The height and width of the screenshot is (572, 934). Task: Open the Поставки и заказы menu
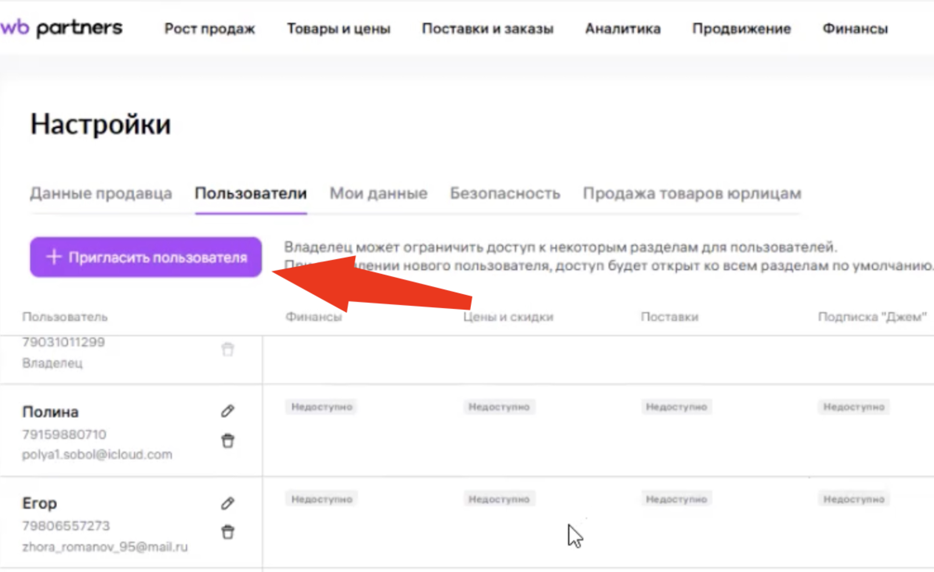(x=488, y=29)
